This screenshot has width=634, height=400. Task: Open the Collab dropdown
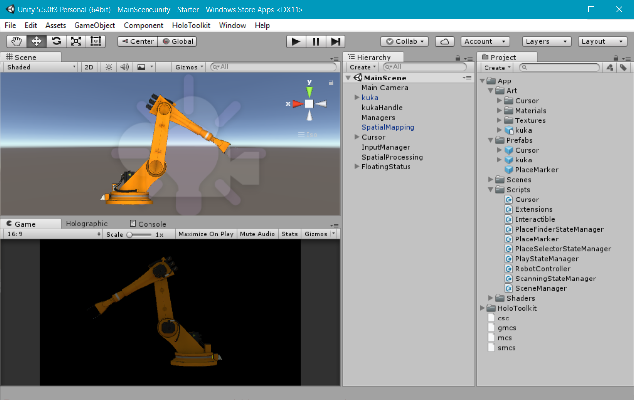pyautogui.click(x=405, y=41)
